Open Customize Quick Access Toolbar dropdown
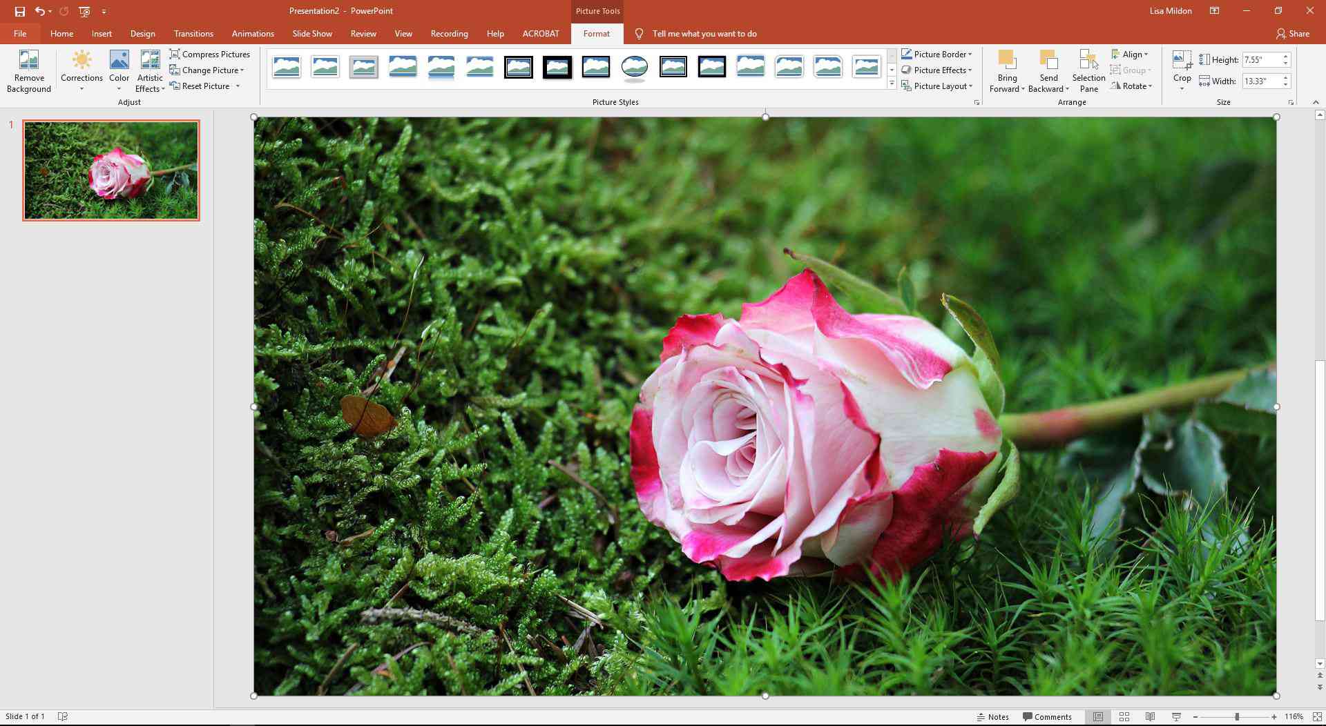This screenshot has width=1326, height=726. click(104, 11)
